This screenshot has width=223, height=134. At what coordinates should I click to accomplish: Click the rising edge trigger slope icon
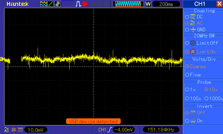[x=110, y=130]
